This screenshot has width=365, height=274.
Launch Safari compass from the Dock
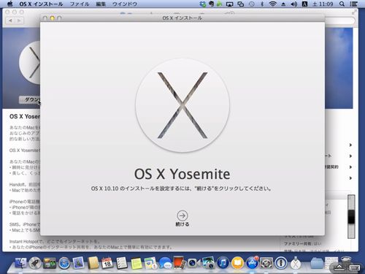click(x=64, y=263)
